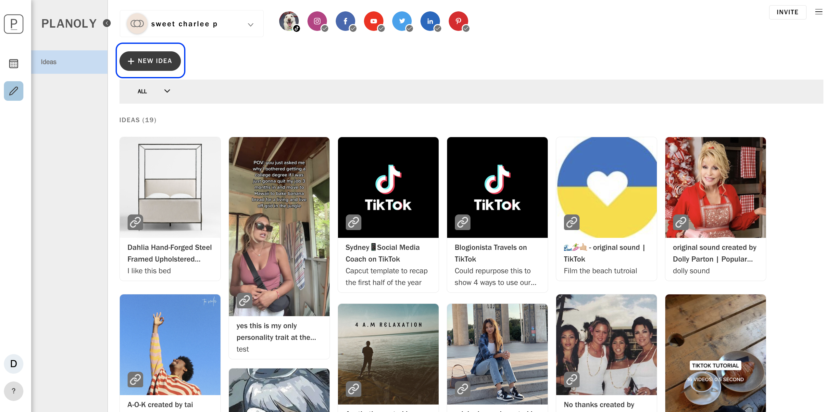This screenshot has width=826, height=412.
Task: Click 'dolly sound' note text
Action: coord(691,271)
